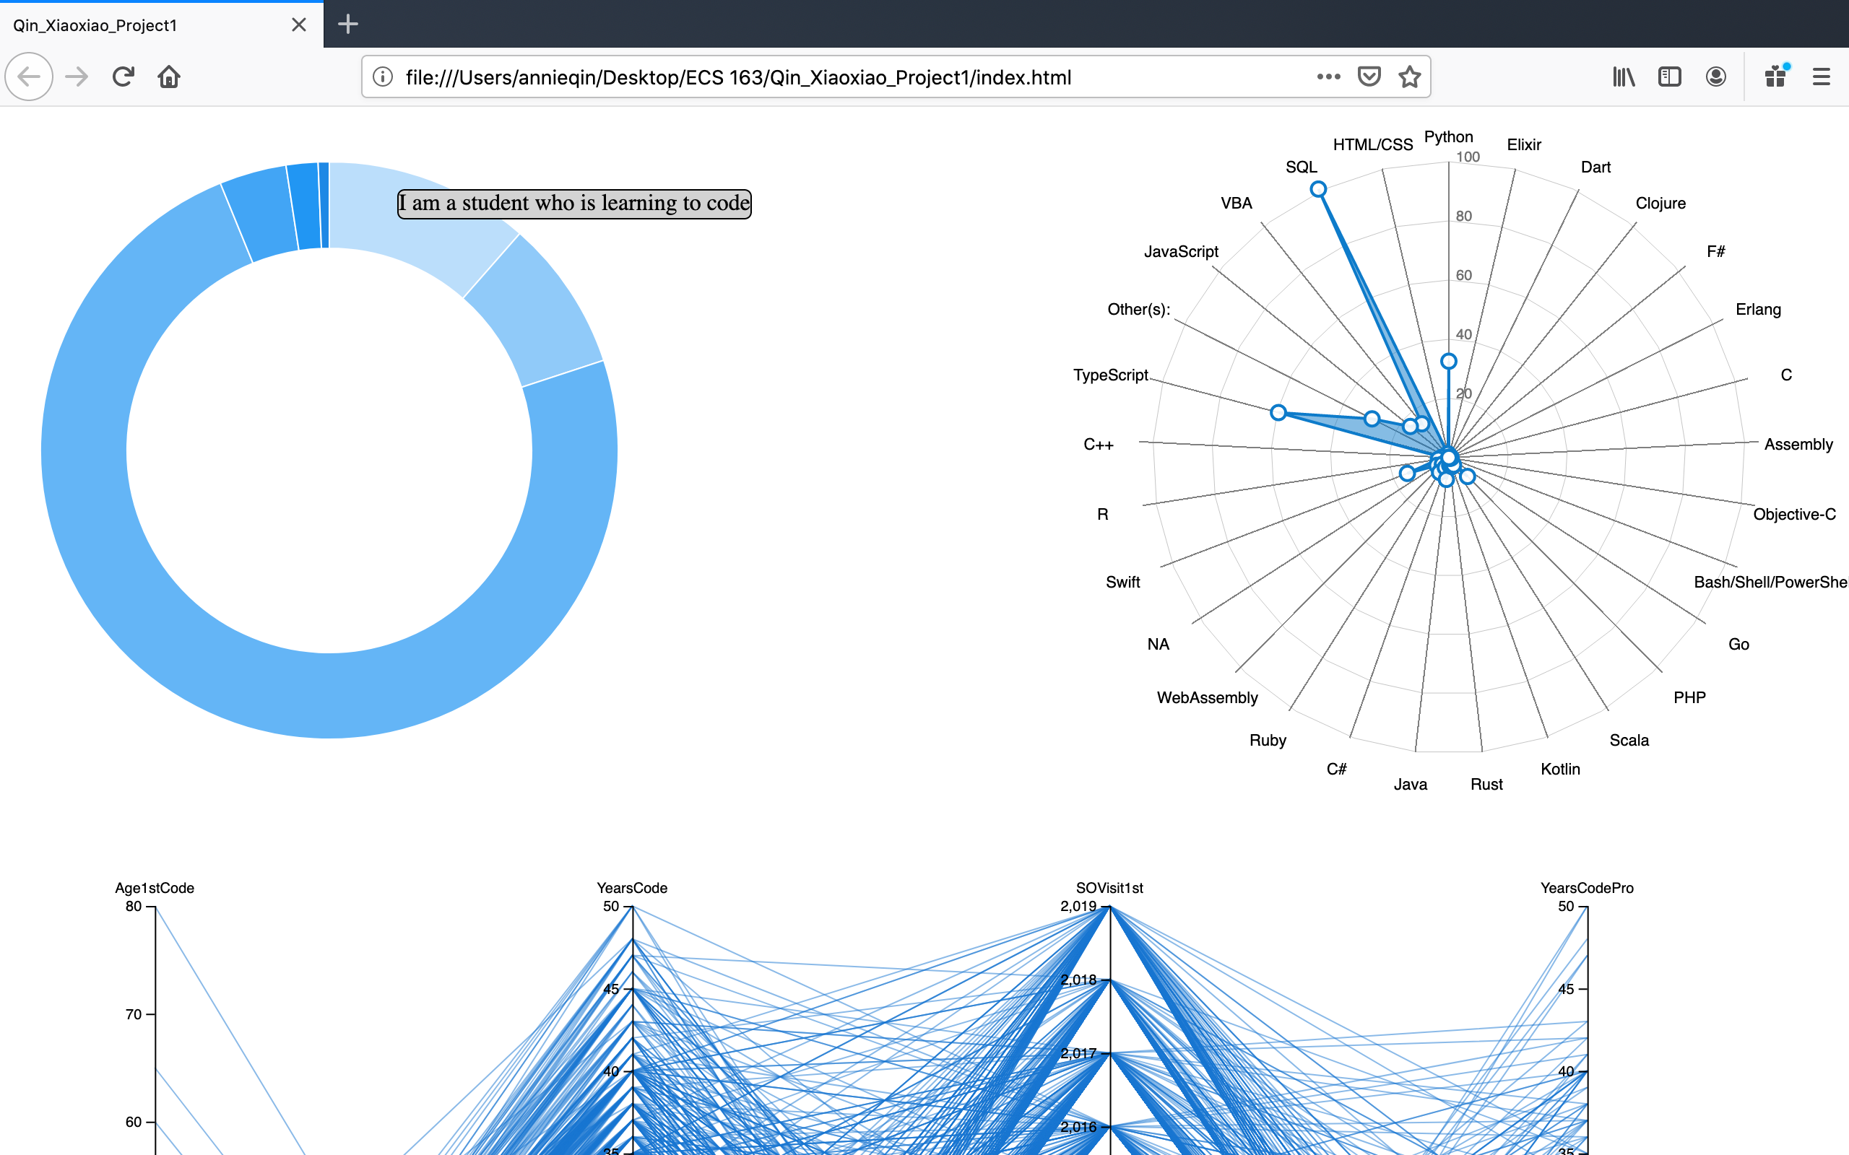This screenshot has height=1155, width=1849.
Task: Click the browser Back button
Action: (29, 77)
